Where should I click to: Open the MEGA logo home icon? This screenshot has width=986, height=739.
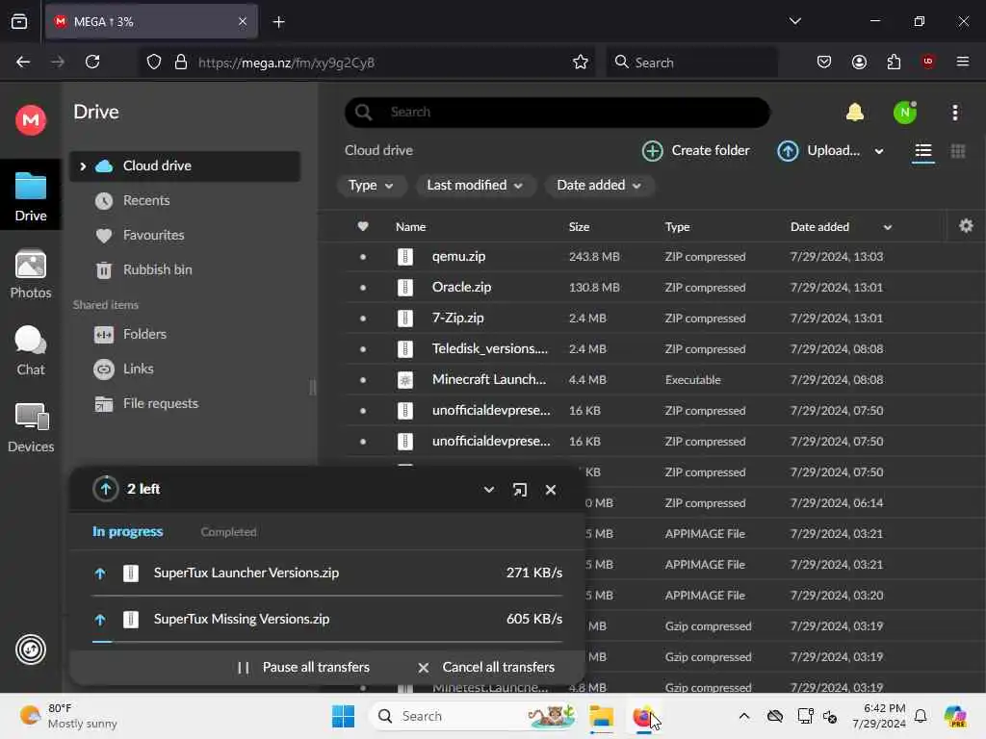click(30, 119)
